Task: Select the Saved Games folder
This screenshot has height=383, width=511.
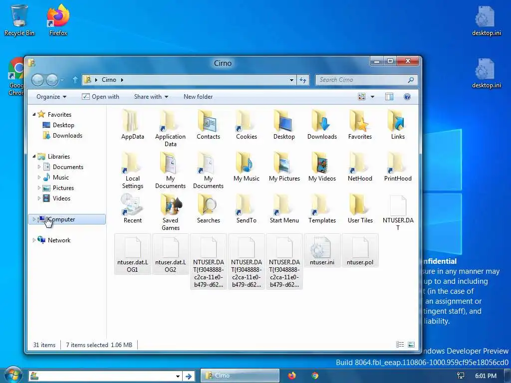Action: tap(171, 212)
